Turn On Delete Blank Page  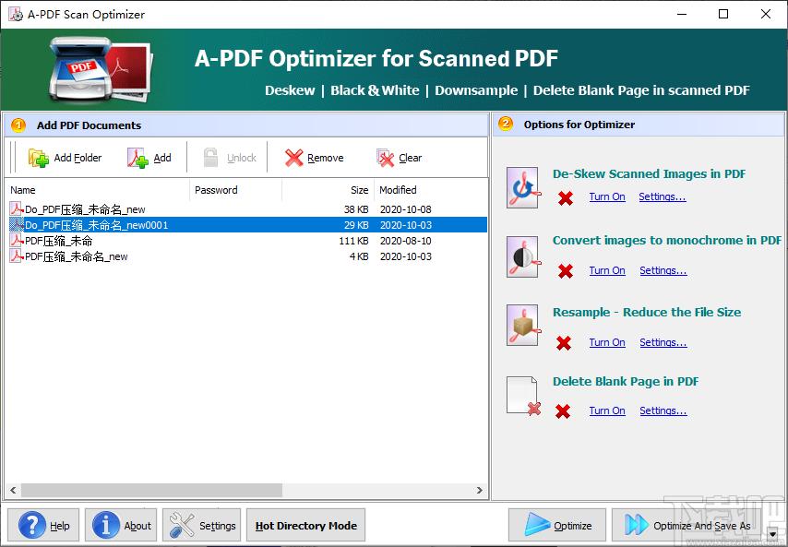(607, 410)
